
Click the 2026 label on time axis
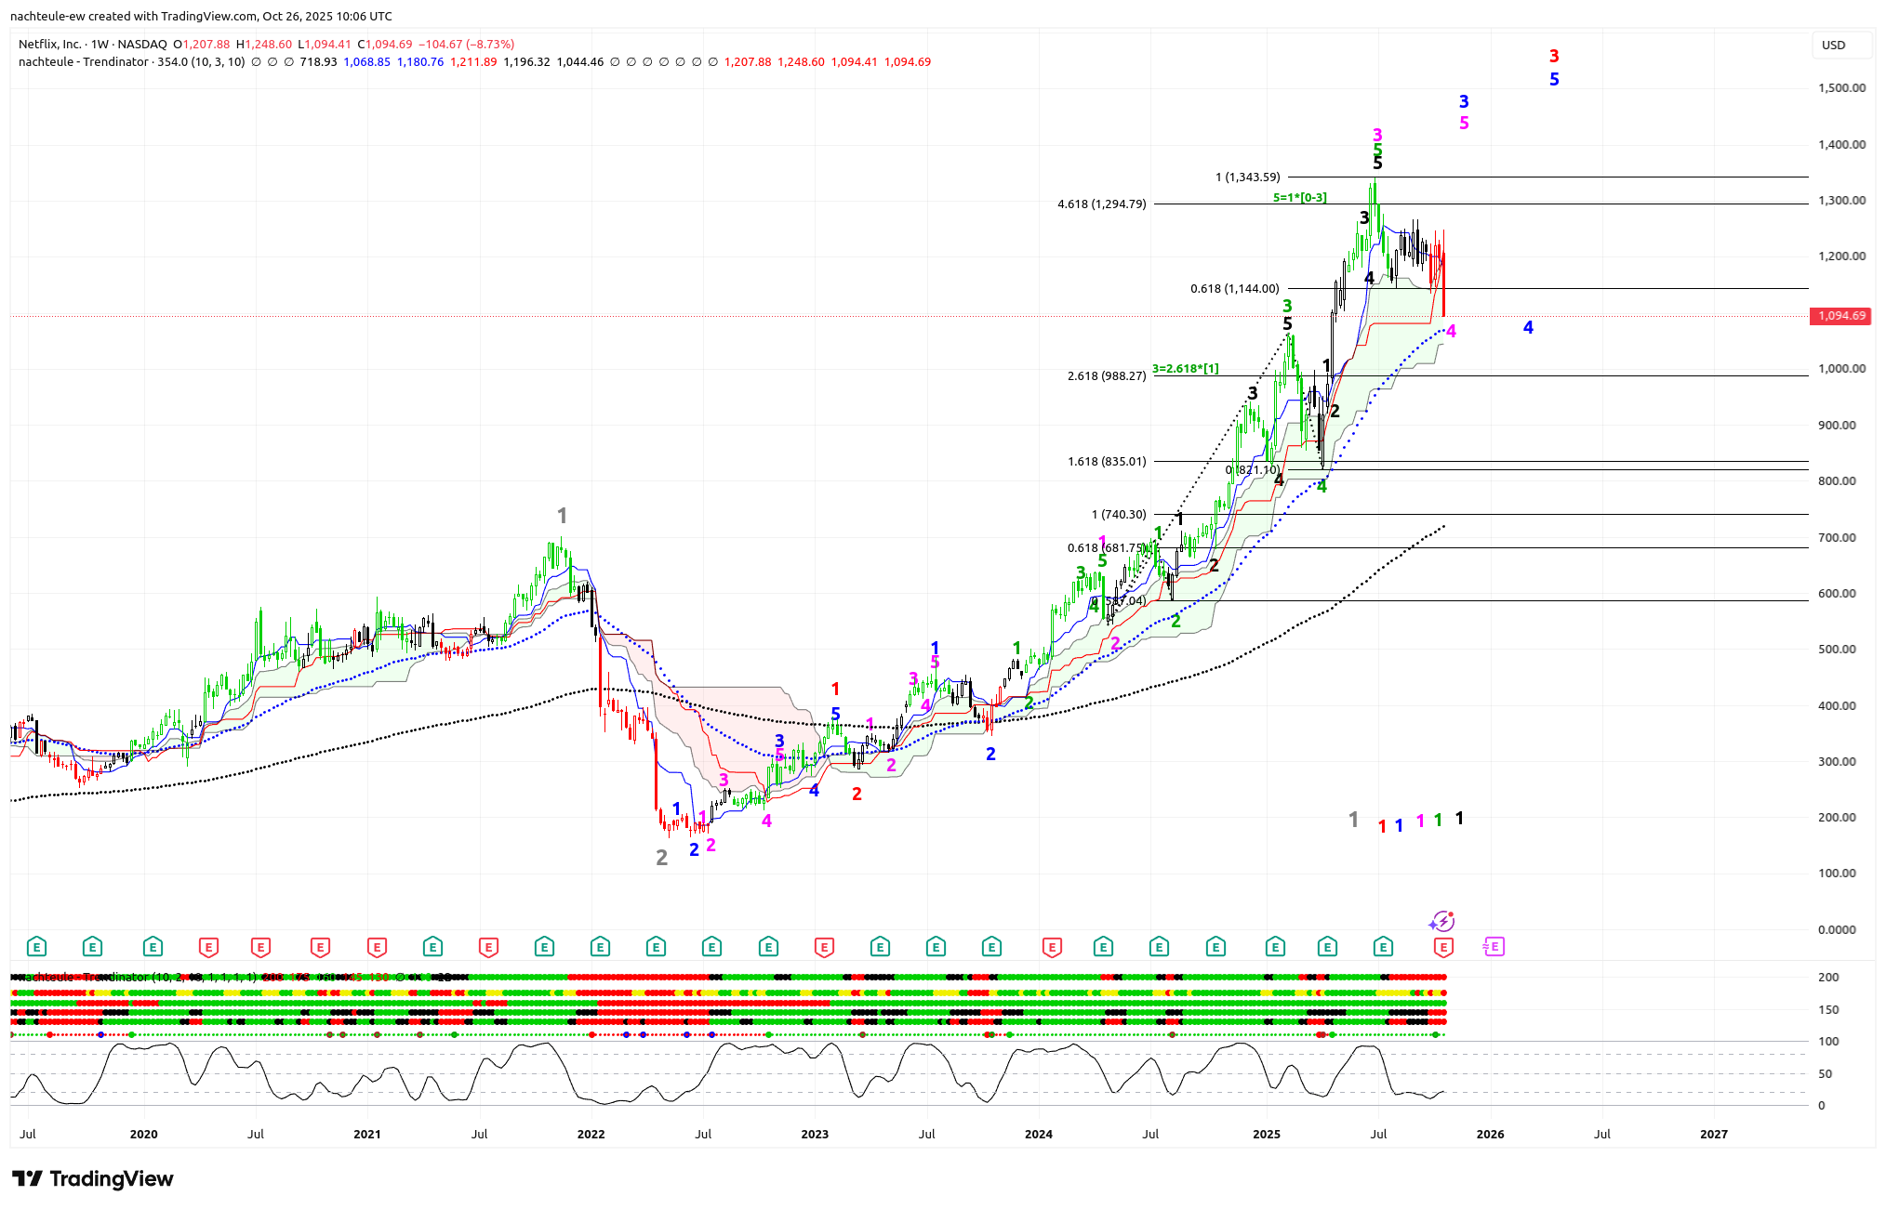point(1490,1134)
